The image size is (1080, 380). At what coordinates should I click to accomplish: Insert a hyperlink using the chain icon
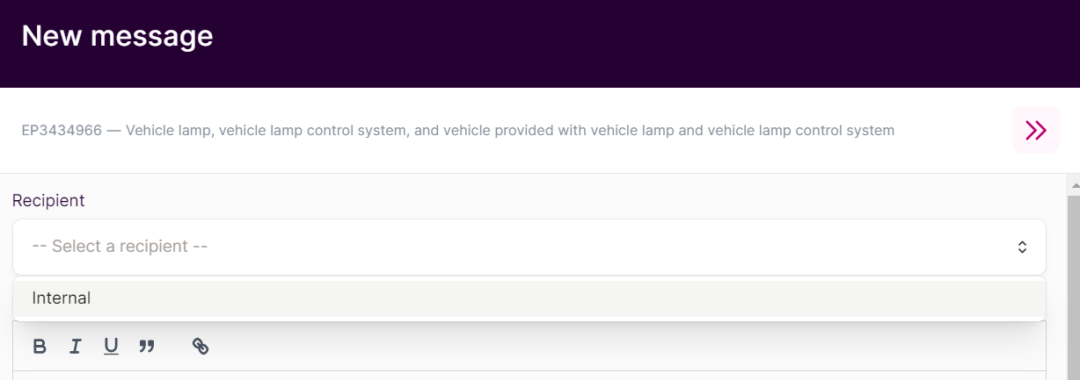201,347
